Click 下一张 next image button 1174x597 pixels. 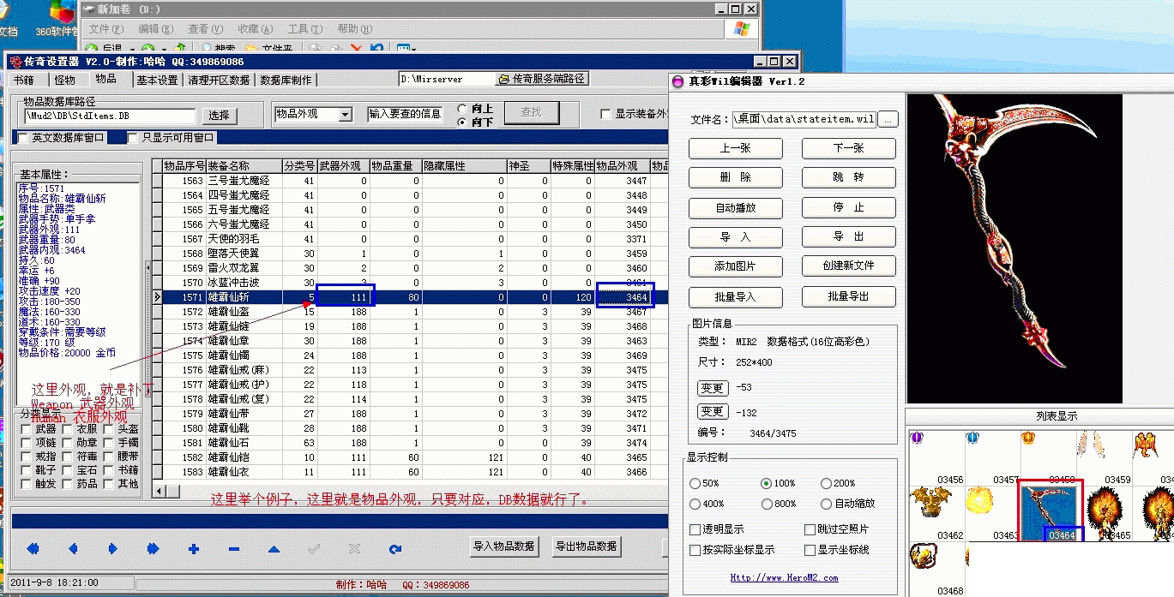pos(849,148)
